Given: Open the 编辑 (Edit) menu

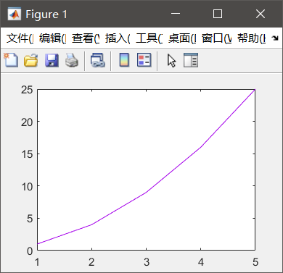Looking at the screenshot, I should click(52, 38).
